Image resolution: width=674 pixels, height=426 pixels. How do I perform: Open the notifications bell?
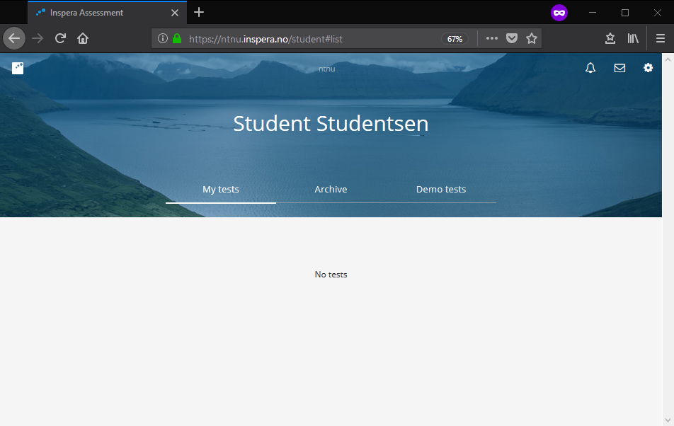590,68
